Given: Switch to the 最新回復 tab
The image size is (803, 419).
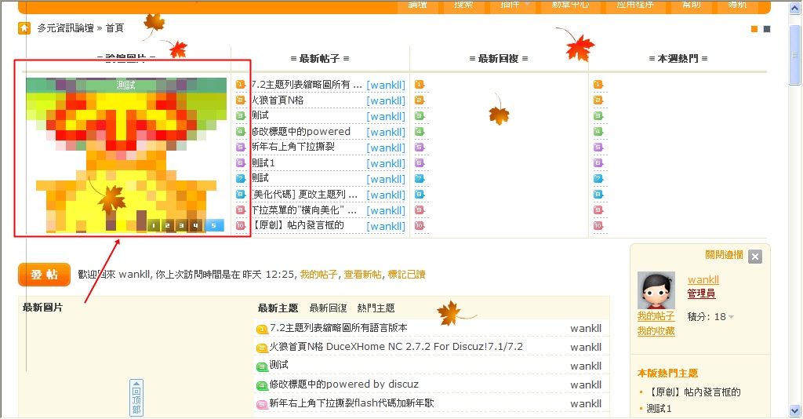Looking at the screenshot, I should click(x=328, y=308).
